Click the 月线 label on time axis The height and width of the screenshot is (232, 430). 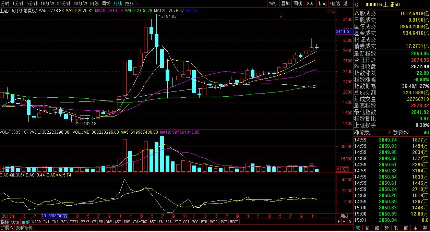point(344,216)
